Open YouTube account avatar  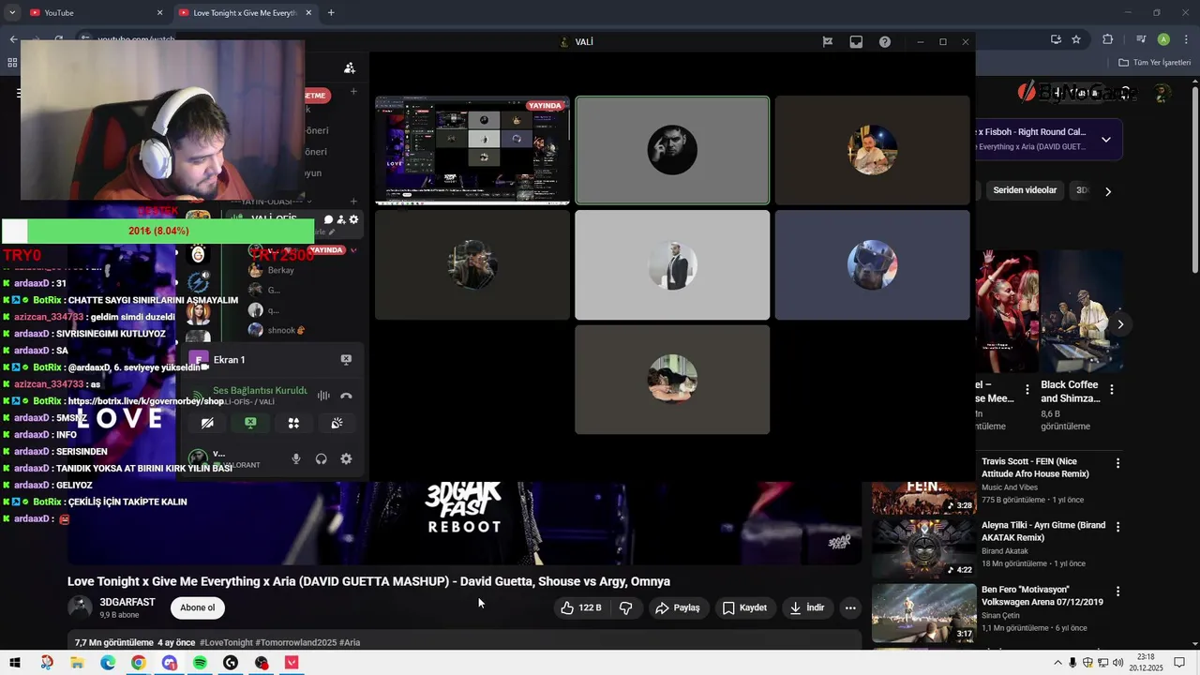coord(1162,92)
